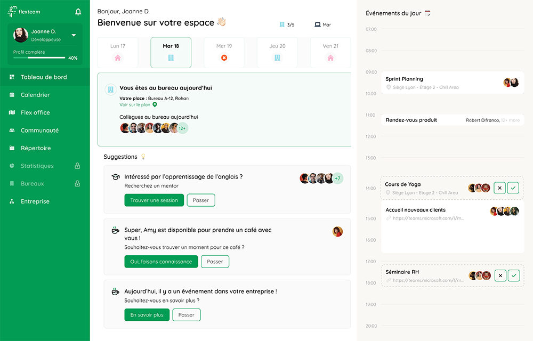
Task: Click the flexteam logo icon
Action: pyautogui.click(x=12, y=11)
